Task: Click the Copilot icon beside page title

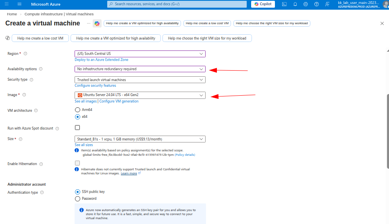Action: pos(97,23)
